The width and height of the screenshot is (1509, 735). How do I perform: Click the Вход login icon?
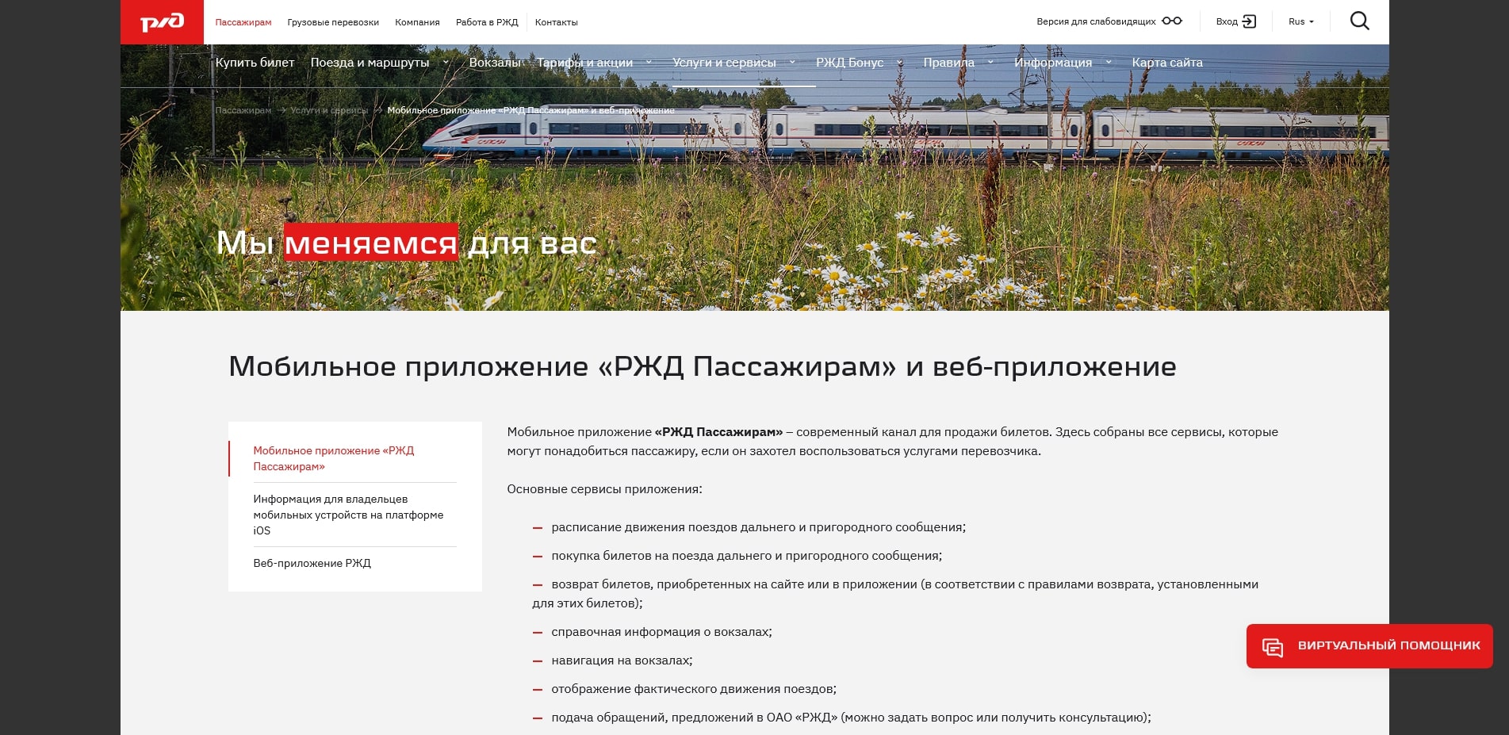(x=1250, y=21)
